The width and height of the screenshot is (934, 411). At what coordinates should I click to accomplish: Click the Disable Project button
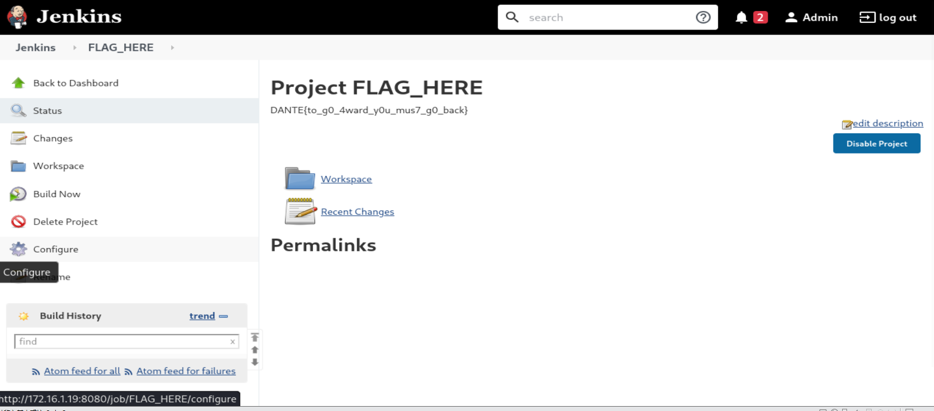tap(877, 143)
